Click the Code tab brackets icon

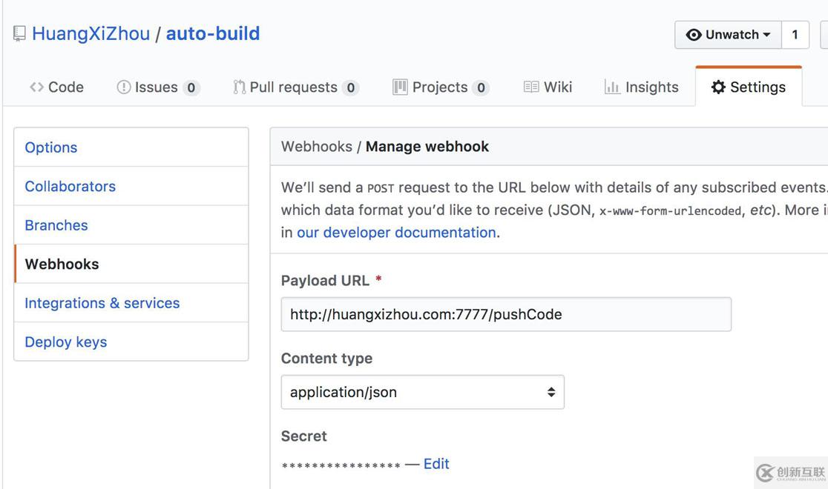[36, 87]
